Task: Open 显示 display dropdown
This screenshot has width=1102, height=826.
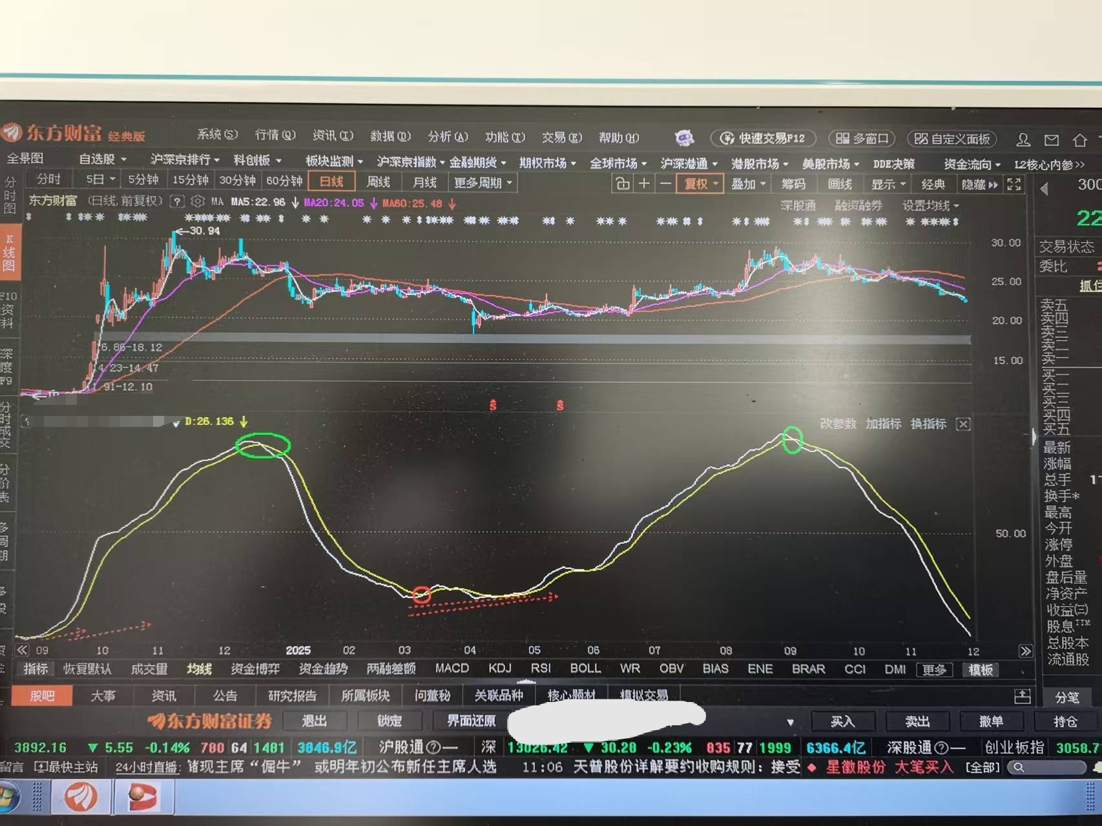Action: click(x=888, y=185)
